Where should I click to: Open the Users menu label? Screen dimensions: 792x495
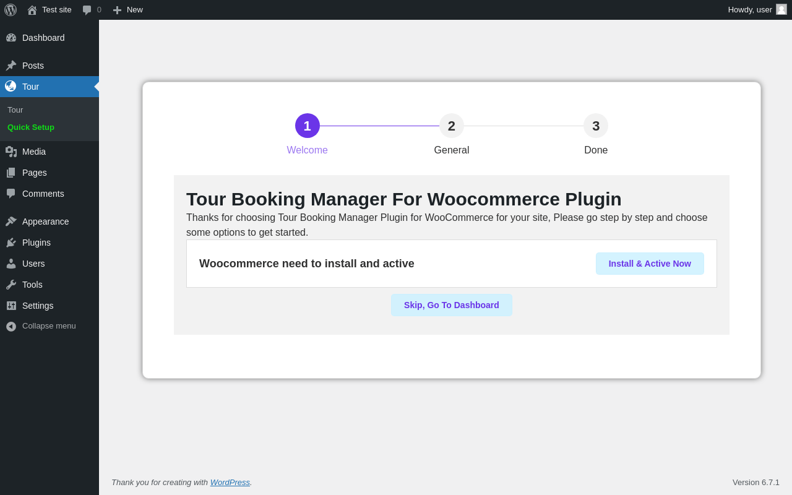[33, 264]
